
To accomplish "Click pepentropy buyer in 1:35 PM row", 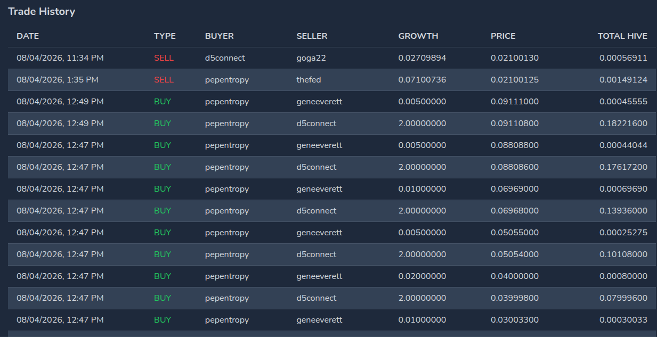I will click(x=227, y=80).
